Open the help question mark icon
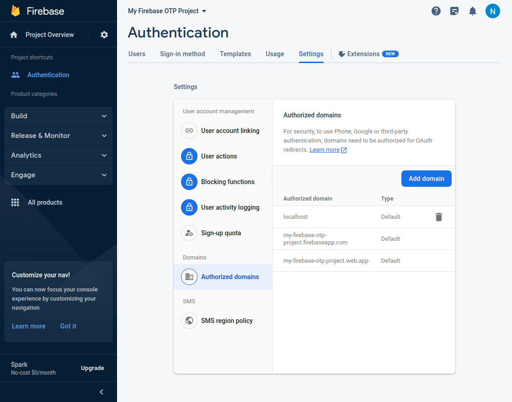 click(x=436, y=11)
